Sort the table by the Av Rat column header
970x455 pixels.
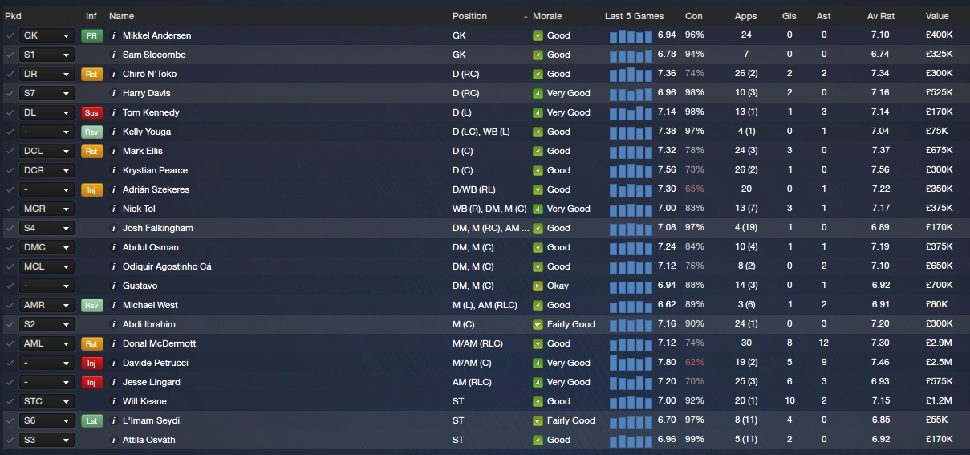pos(880,16)
